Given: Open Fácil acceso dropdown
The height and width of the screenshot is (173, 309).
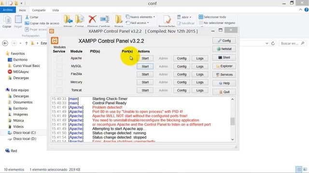Looking at the screenshot, I should (x=137, y=23).
